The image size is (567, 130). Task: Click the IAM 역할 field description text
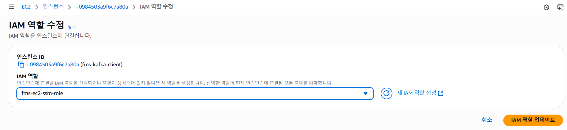tap(175, 83)
